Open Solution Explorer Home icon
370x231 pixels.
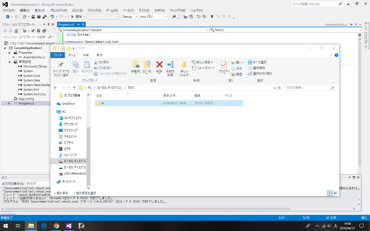click(16, 31)
